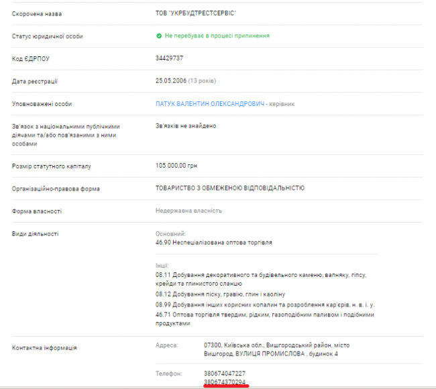Click ТОВАРИСТВО З ОБМЕЖЕНОЮ ВІДПОВІДАЛЬНІСТЮ text
The width and height of the screenshot is (436, 389).
point(229,188)
